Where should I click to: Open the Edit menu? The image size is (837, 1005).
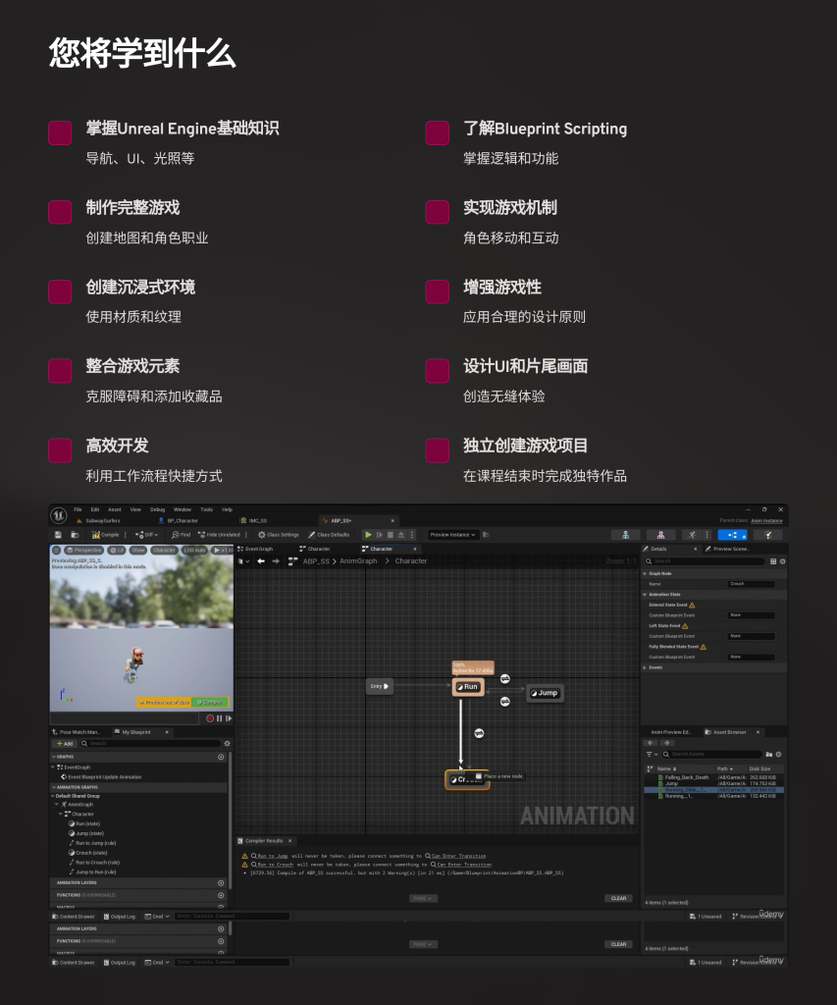(95, 509)
